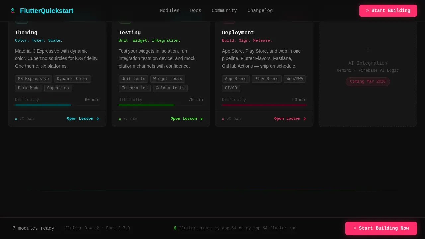This screenshot has width=425, height=239.
Task: Click the plus icon on AI Integration card
Action: (368, 50)
